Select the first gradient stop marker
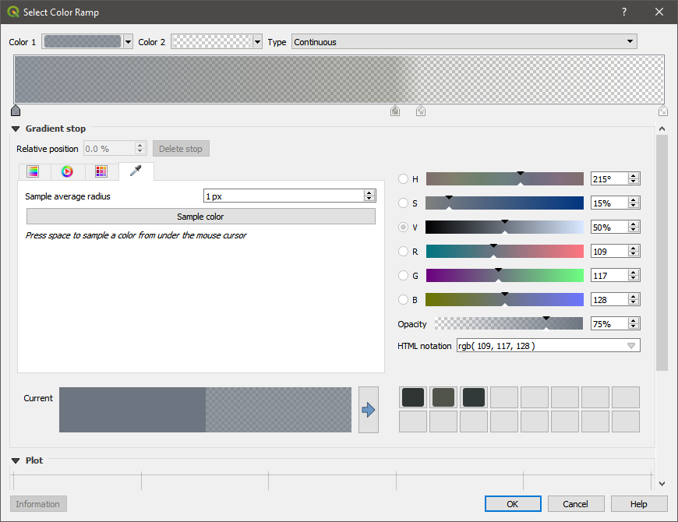The image size is (678, 522). tap(16, 111)
